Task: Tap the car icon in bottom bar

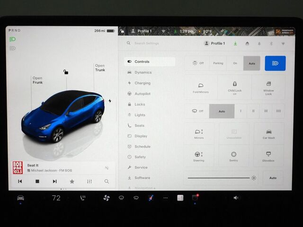Action: tap(20, 198)
